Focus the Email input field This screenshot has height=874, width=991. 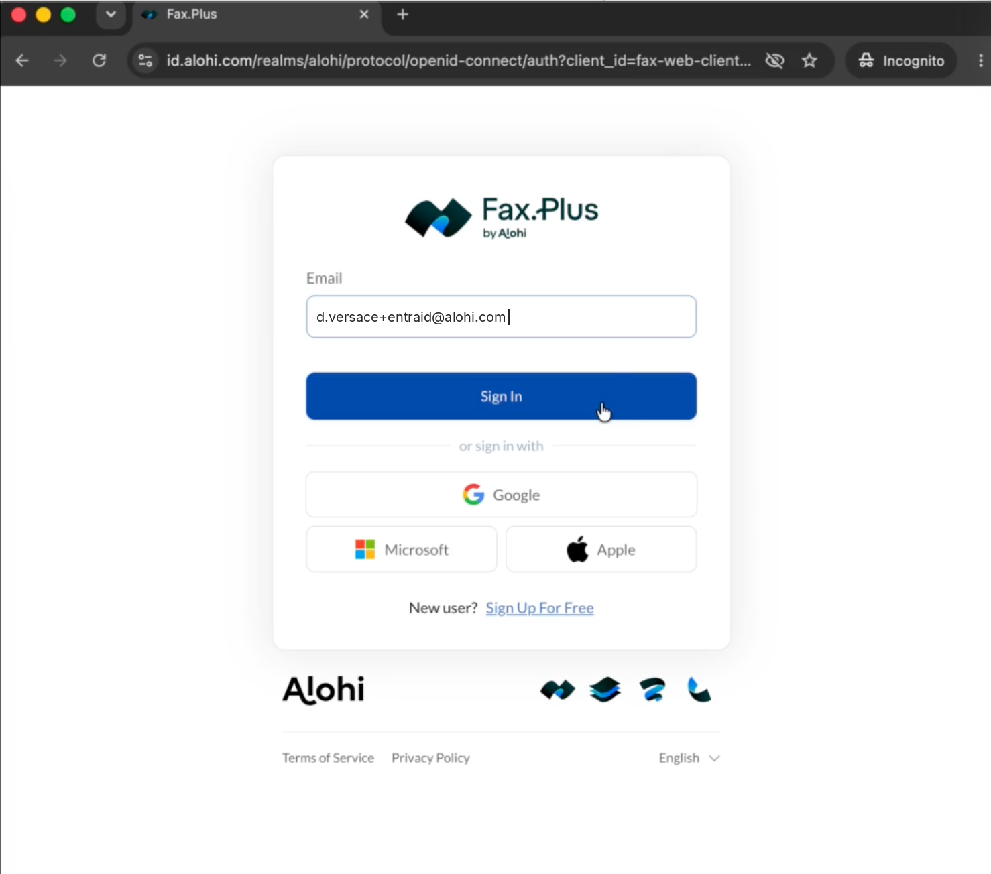click(x=502, y=316)
